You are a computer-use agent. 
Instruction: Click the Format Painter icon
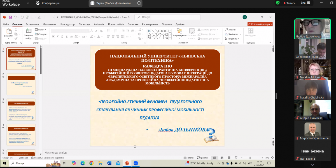(16, 39)
